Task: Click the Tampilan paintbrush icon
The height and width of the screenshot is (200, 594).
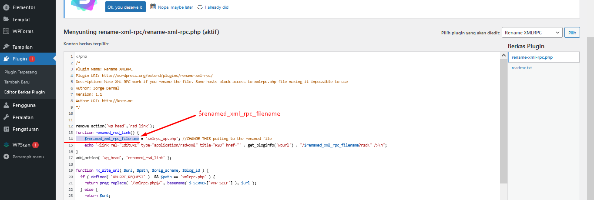Action: (6, 47)
